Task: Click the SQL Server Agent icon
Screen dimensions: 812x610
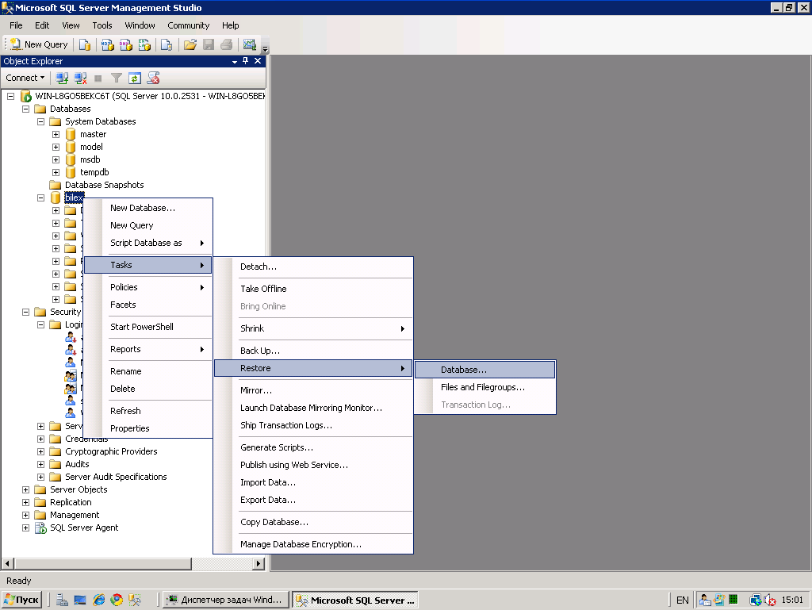Action: pos(40,528)
